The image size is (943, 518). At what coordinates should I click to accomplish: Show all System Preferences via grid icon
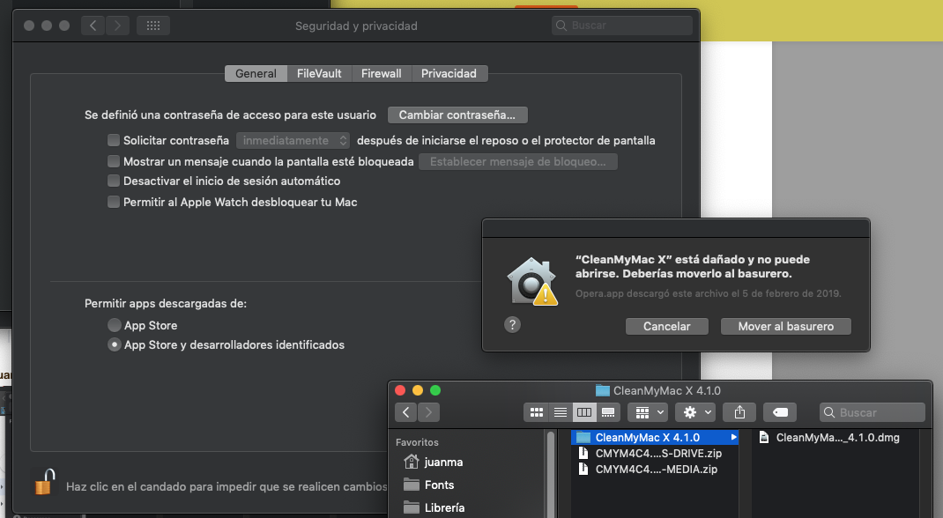point(153,26)
